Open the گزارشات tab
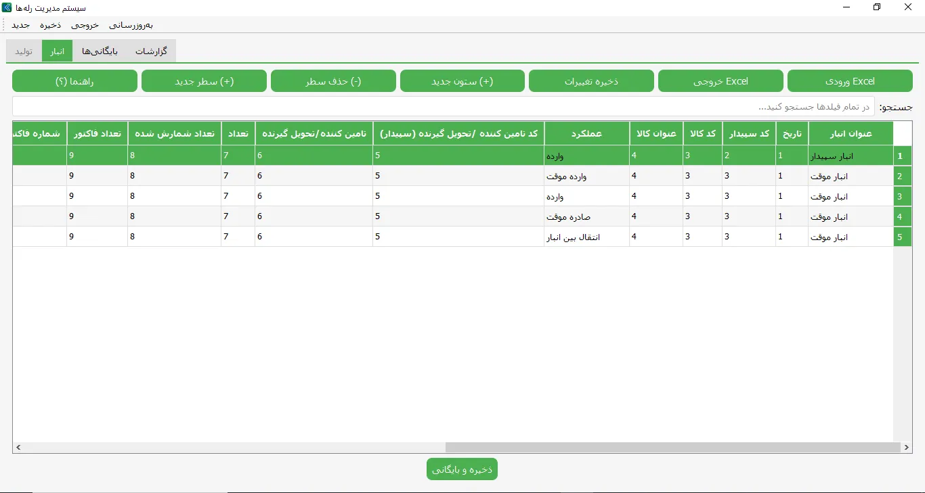 pos(151,51)
